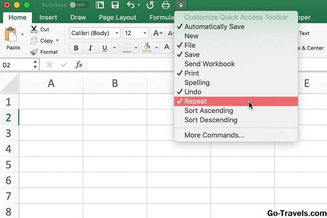Open More Commands... from the menu
The image size is (327, 218).
coord(236,135)
